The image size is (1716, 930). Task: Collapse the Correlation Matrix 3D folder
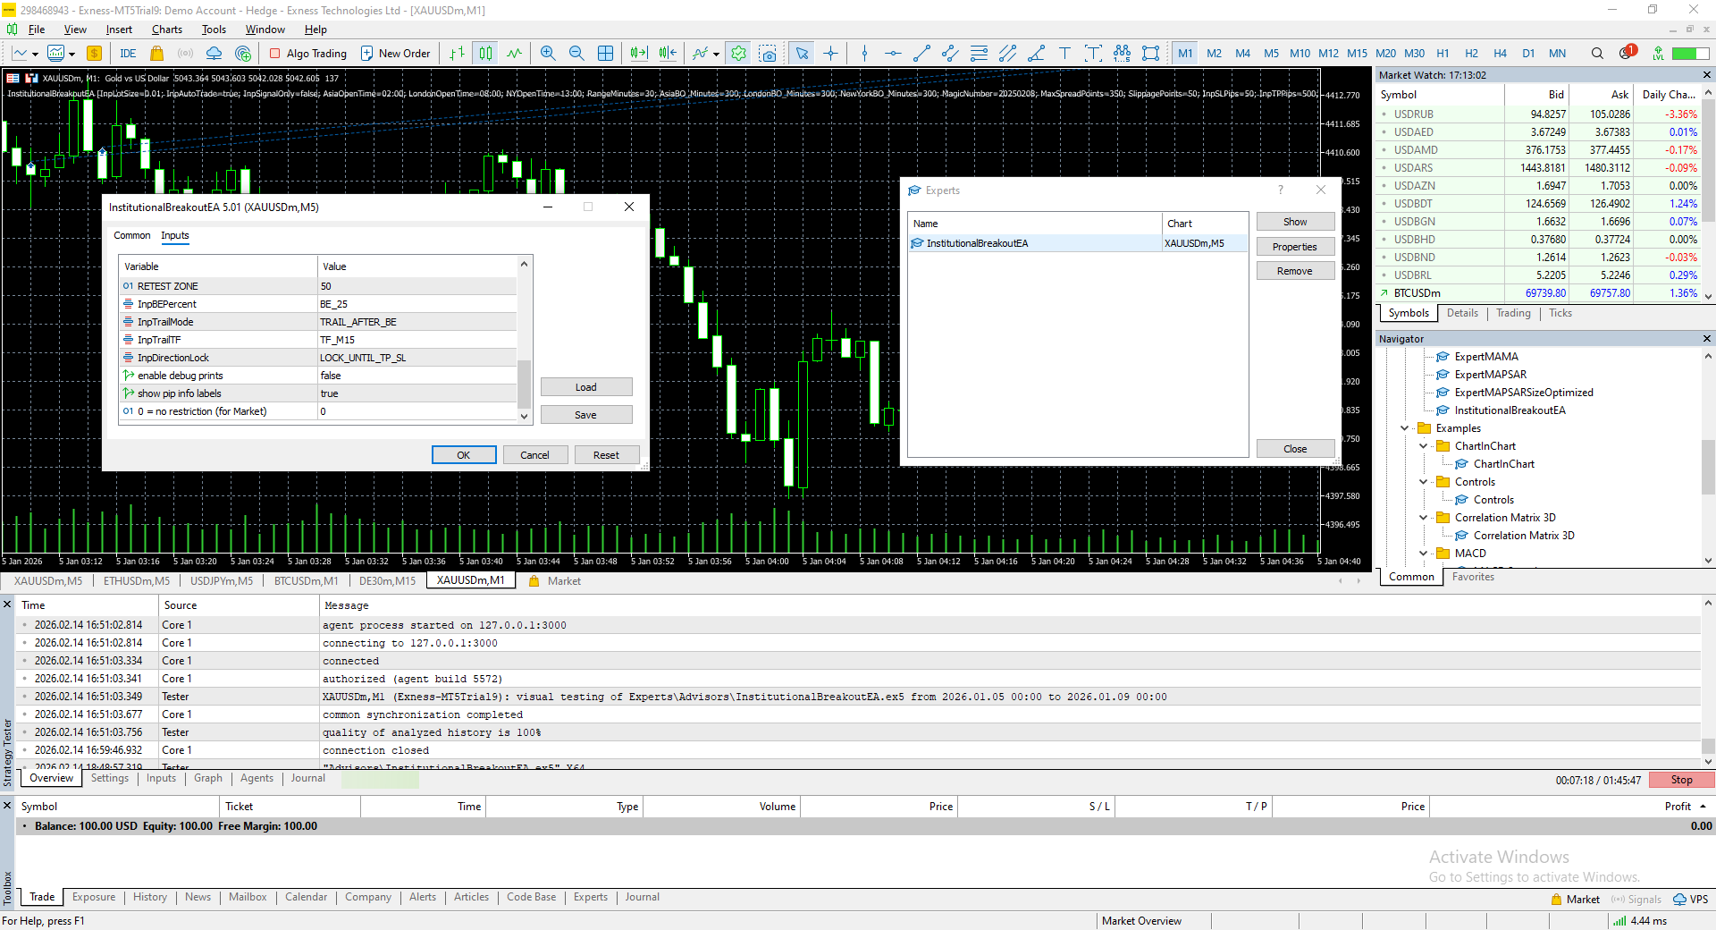(x=1424, y=518)
